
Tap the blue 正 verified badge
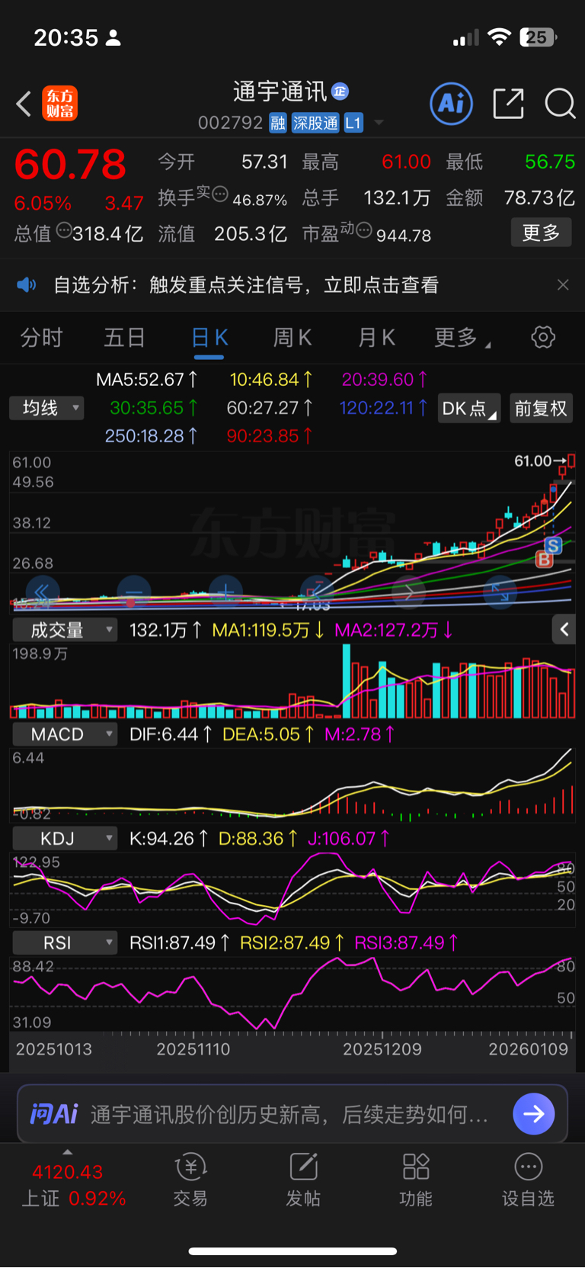point(340,91)
